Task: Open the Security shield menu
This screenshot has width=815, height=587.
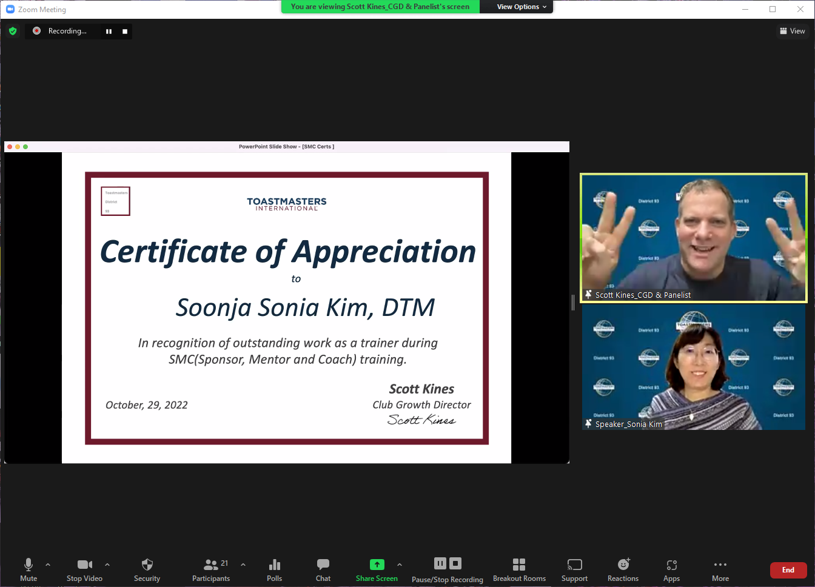Action: coord(147,570)
